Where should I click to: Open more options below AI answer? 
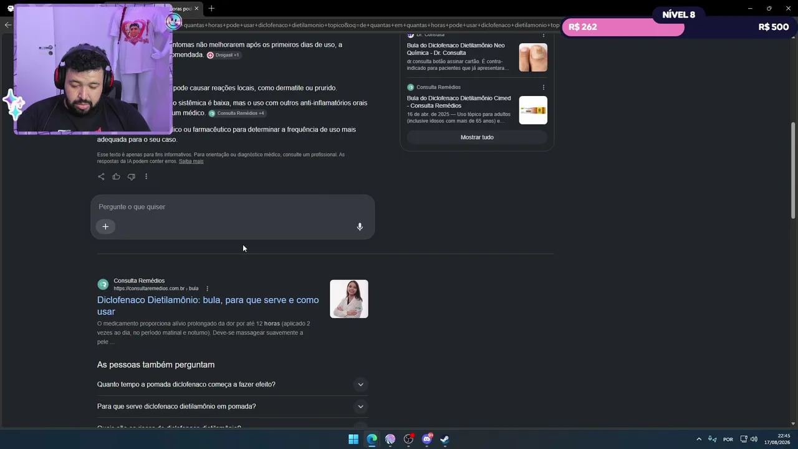coord(146,176)
